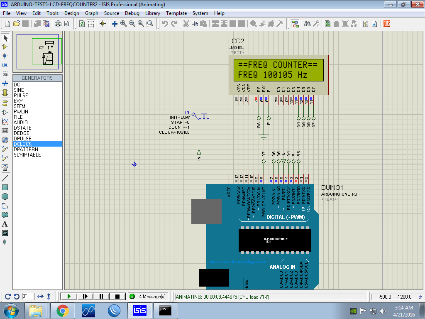The height and width of the screenshot is (319, 425).
Task: Select the Generator mode tool
Action: click(5, 140)
